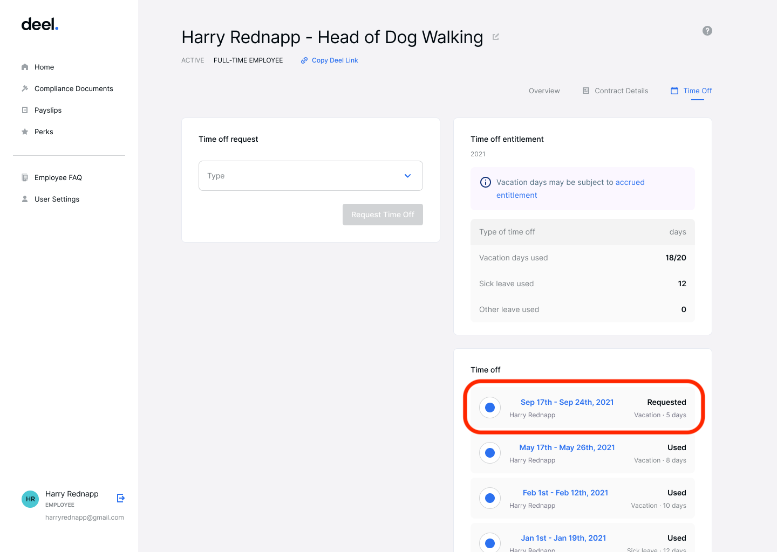The height and width of the screenshot is (552, 777).
Task: Open the help question mark icon
Action: point(707,31)
